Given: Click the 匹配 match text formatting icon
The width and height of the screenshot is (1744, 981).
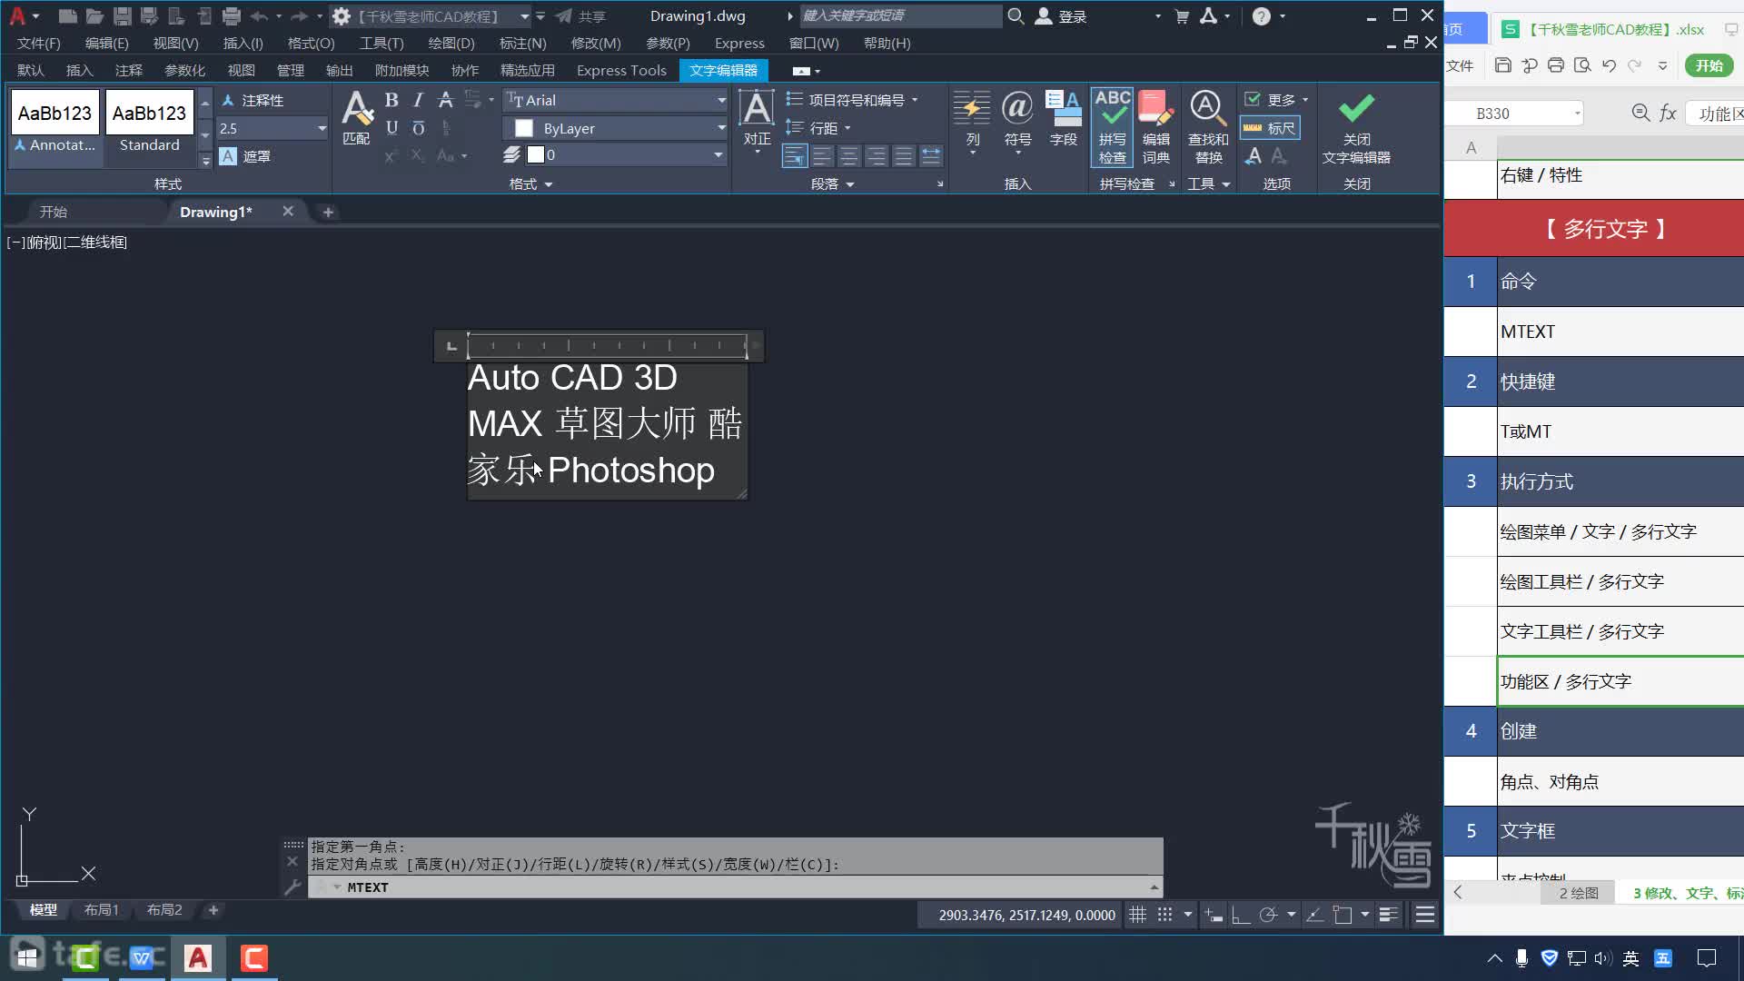Looking at the screenshot, I should click(356, 117).
